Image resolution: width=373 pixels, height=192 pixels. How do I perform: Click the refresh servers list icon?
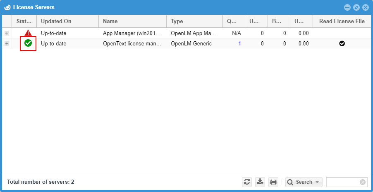point(247,182)
